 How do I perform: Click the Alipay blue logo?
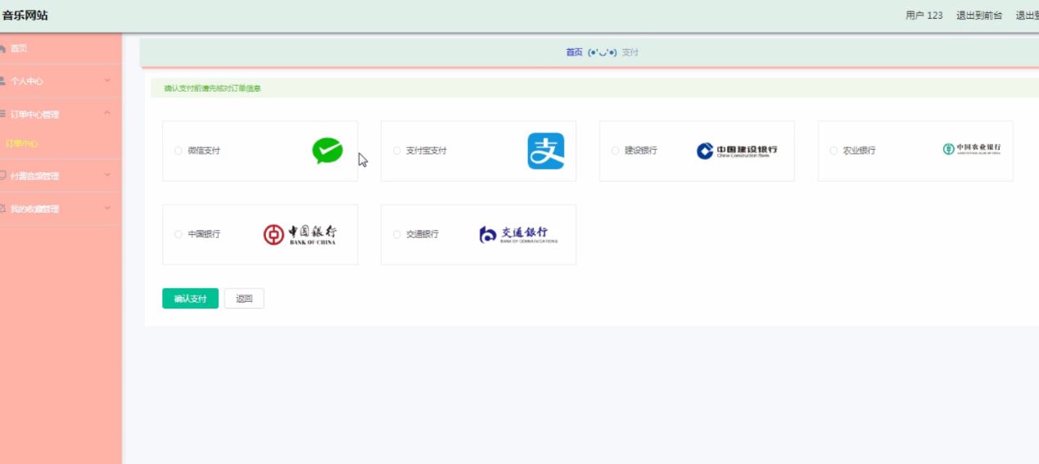pos(546,151)
